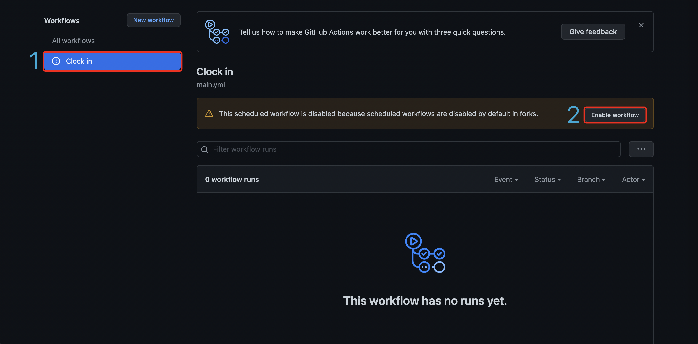Expand the Status filter dropdown
This screenshot has width=698, height=344.
click(x=548, y=179)
